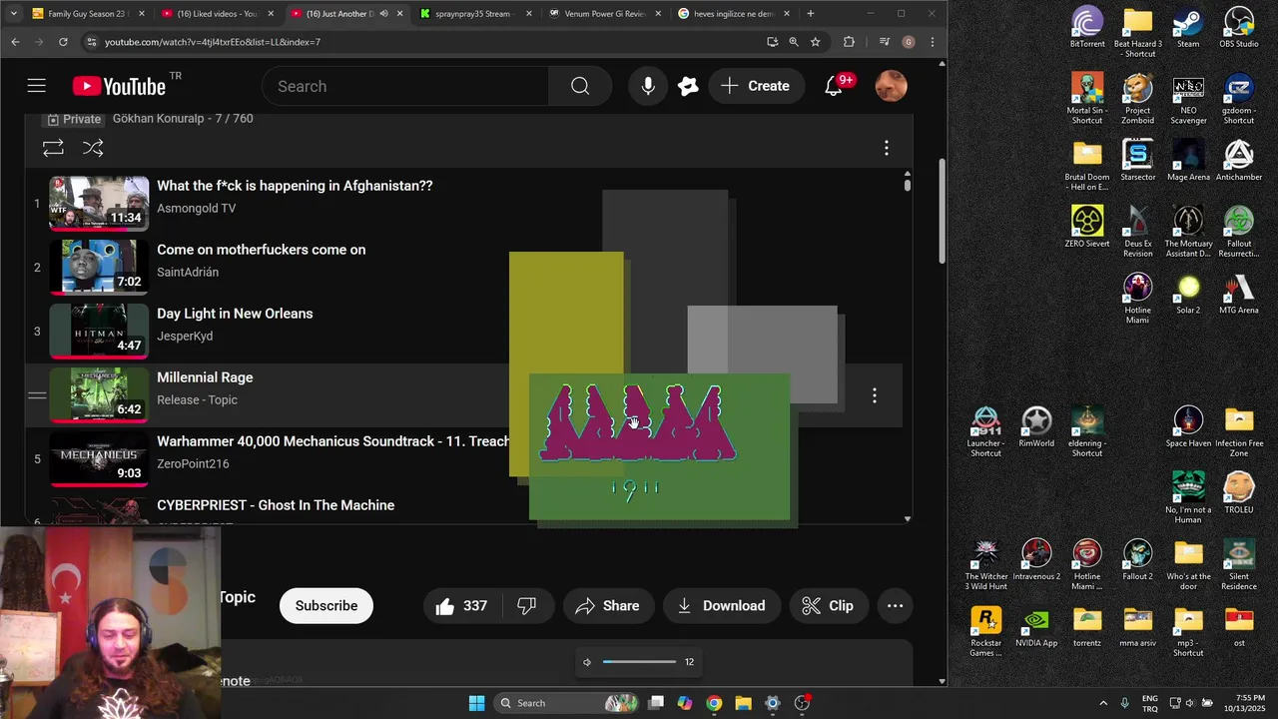Open Windows Start menu

[476, 703]
